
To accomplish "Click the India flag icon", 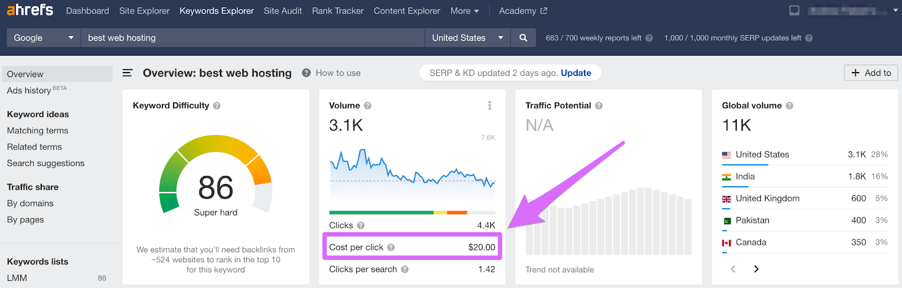I will [726, 177].
